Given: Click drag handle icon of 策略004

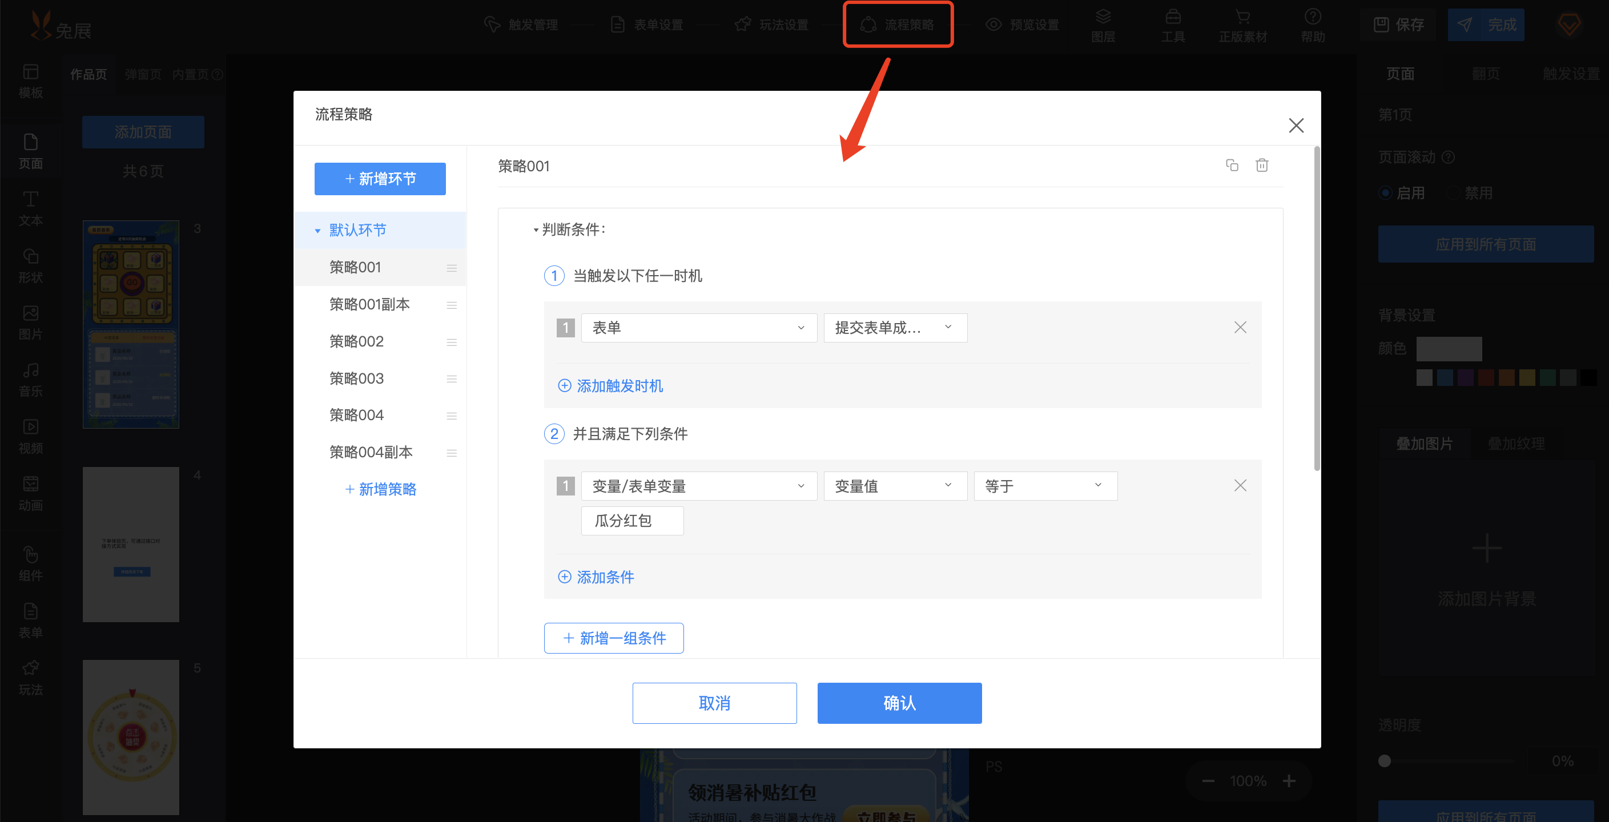Looking at the screenshot, I should [452, 416].
